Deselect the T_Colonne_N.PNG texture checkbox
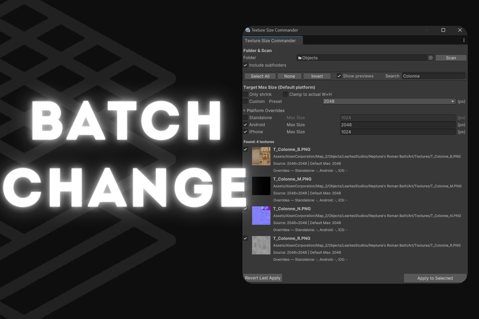Image resolution: width=479 pixels, height=319 pixels. click(245, 209)
